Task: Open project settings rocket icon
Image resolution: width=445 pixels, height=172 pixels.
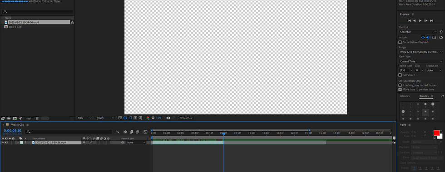Action: click(20, 118)
